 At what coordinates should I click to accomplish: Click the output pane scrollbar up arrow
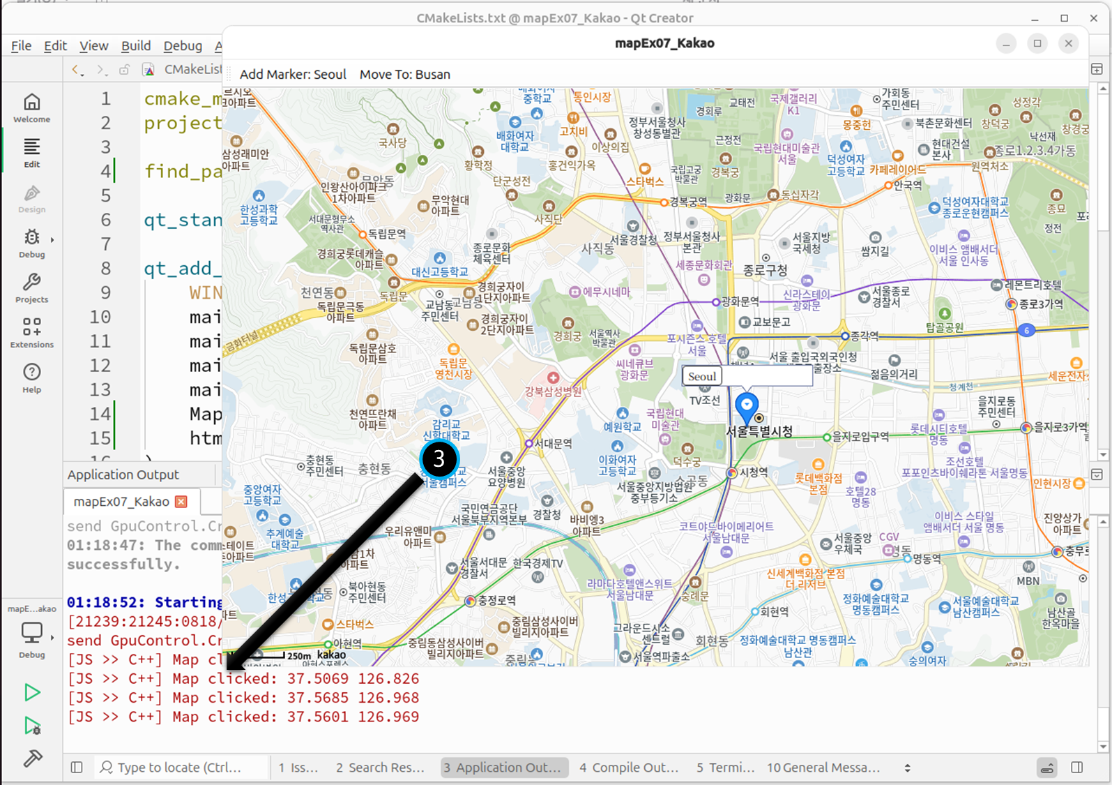(1103, 522)
